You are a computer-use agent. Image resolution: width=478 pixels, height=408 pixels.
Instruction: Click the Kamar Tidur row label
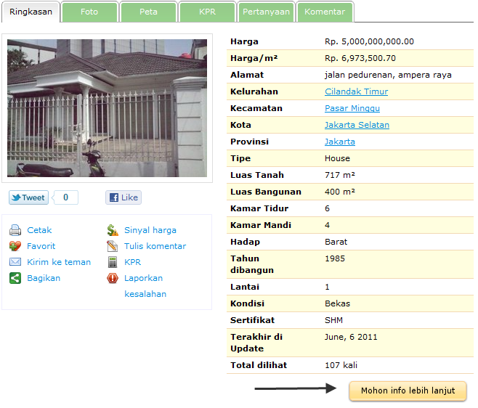pos(259,209)
